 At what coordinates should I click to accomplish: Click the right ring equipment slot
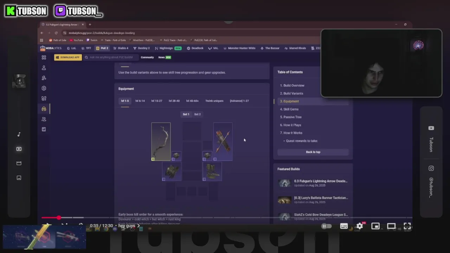[207, 156]
